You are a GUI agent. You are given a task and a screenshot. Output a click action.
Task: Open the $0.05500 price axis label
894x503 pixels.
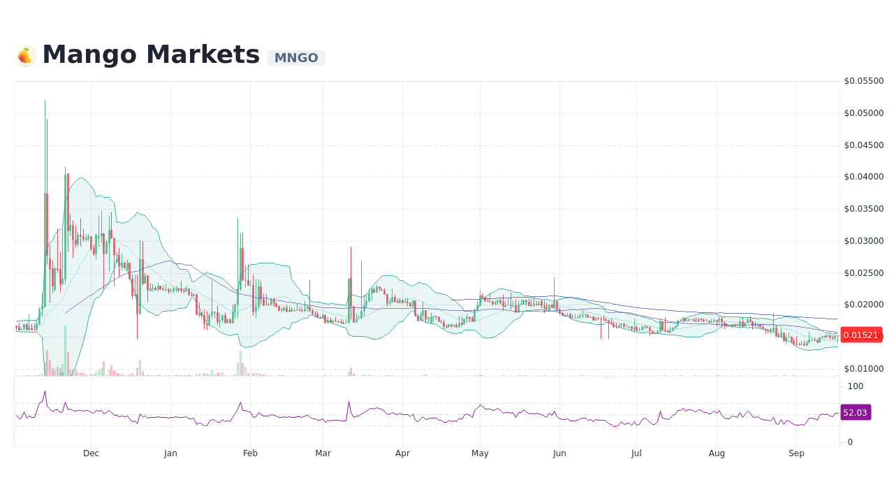pos(864,81)
